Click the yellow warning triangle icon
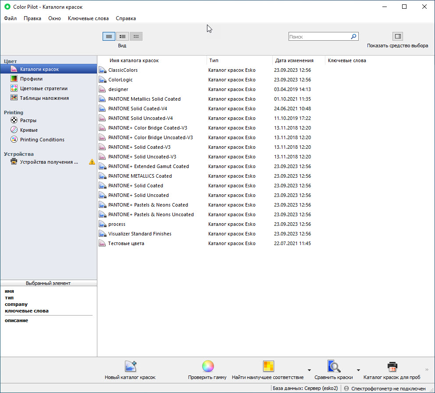The width and height of the screenshot is (435, 393). (92, 162)
